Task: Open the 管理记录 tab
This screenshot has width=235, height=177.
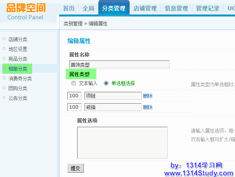Action: pyautogui.click(x=208, y=9)
